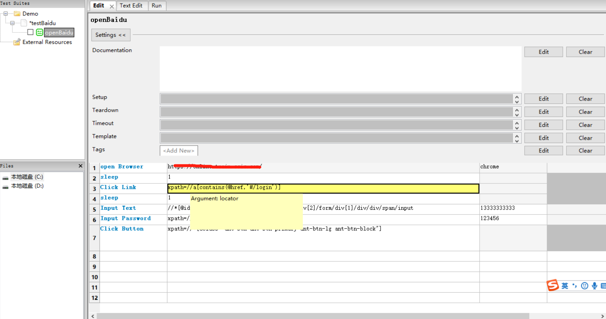Click Edit button for Timeout
The image size is (606, 319).
pyautogui.click(x=544, y=125)
